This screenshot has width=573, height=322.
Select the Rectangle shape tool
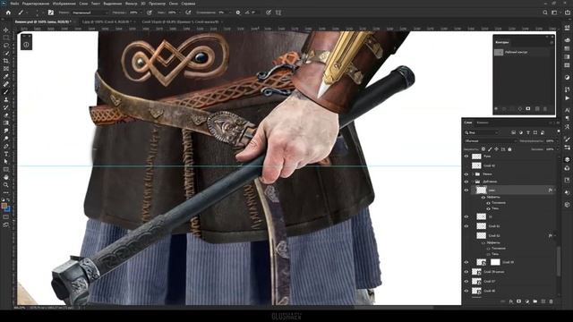click(6, 169)
